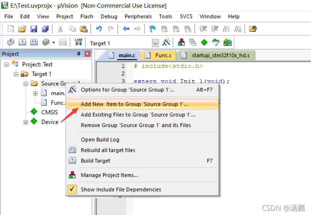Uncomment the selection using the toolbar icon
Viewport: 311px width, 215px height.
click(x=238, y=29)
